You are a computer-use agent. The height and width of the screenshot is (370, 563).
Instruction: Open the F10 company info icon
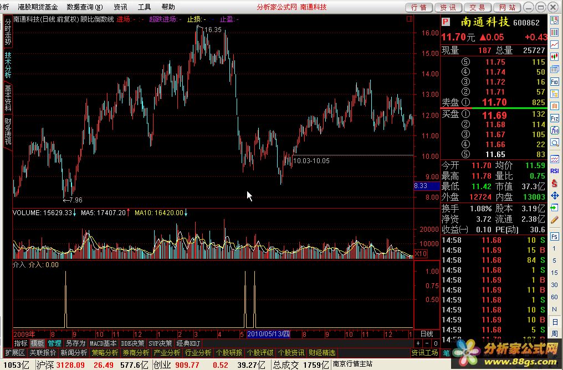pos(554,82)
